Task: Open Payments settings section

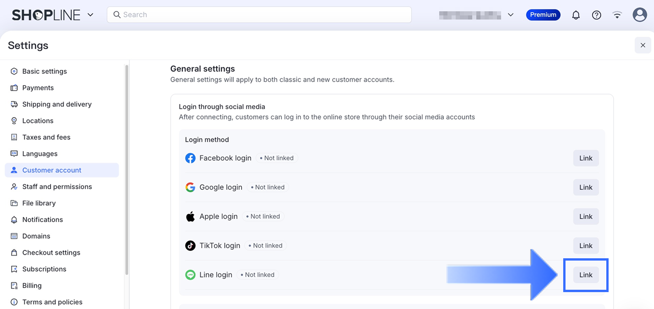Action: (38, 88)
